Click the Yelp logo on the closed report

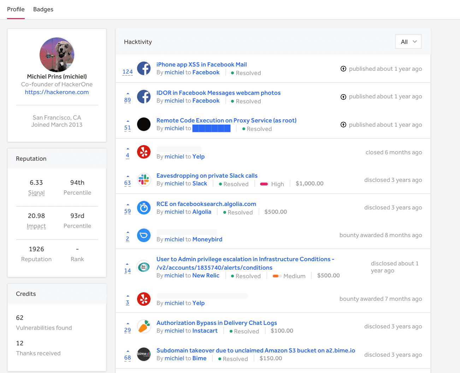[x=144, y=152]
